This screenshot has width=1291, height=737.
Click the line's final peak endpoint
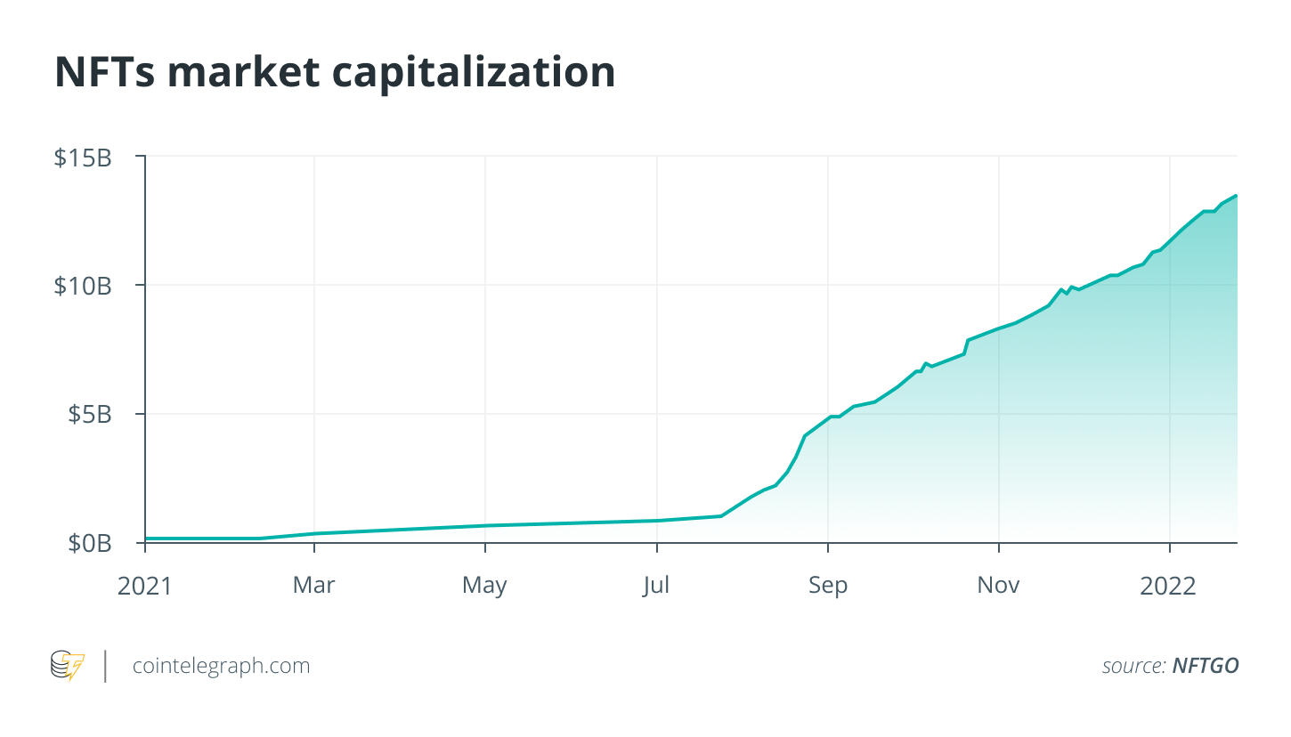[x=1236, y=196]
